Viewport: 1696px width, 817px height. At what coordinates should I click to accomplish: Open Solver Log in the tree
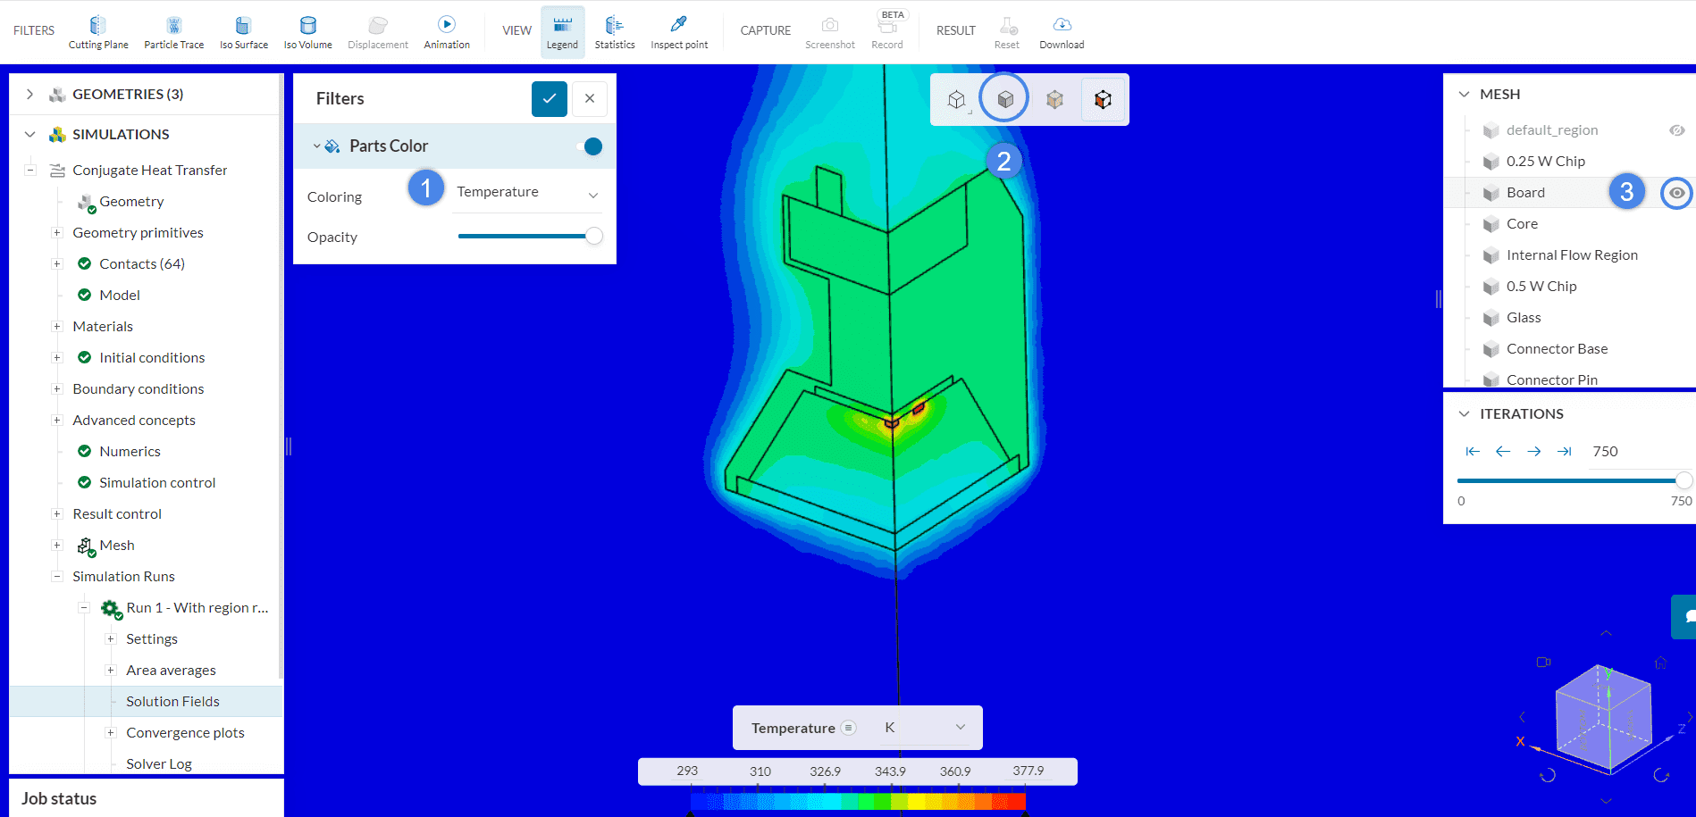coord(159,763)
